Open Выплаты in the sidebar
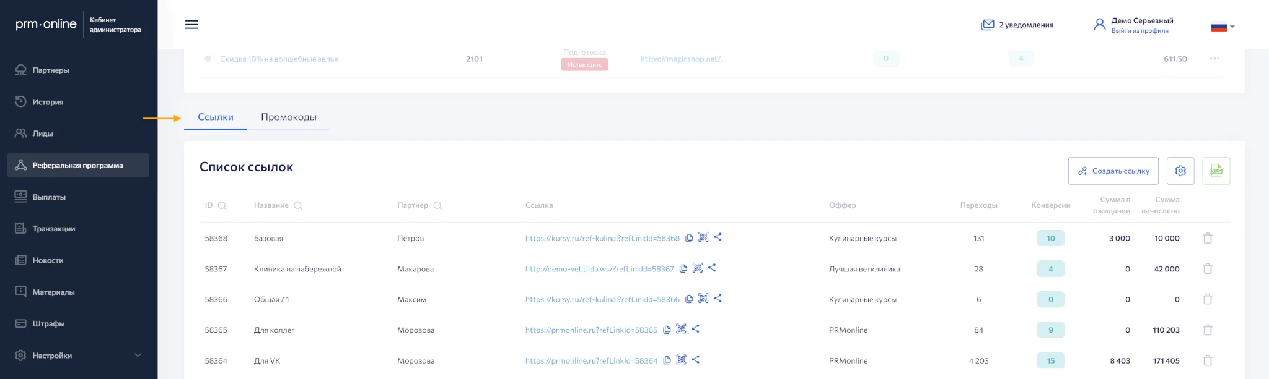The height and width of the screenshot is (379, 1269). tap(78, 197)
